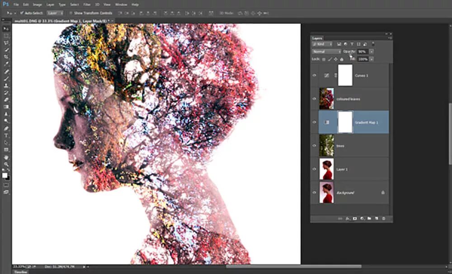
Task: Toggle Quick Mask mode
Action: point(6,185)
